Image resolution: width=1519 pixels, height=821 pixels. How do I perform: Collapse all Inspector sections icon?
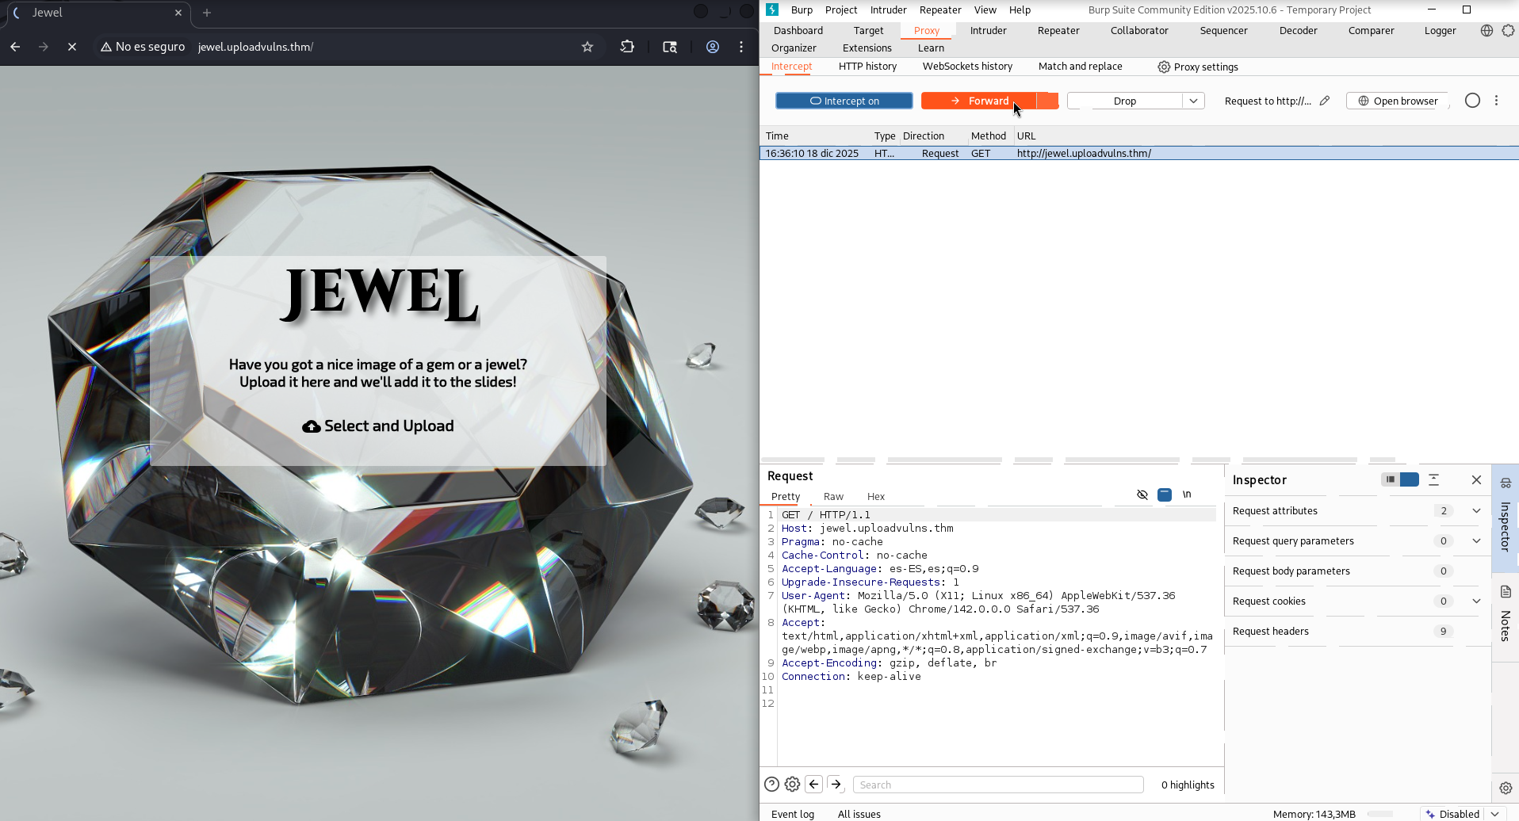tap(1433, 479)
